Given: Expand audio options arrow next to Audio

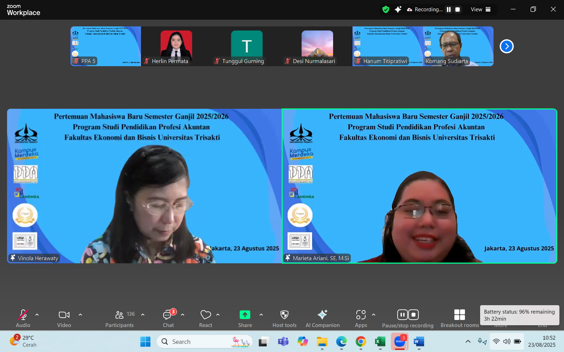Looking at the screenshot, I should tap(37, 315).
